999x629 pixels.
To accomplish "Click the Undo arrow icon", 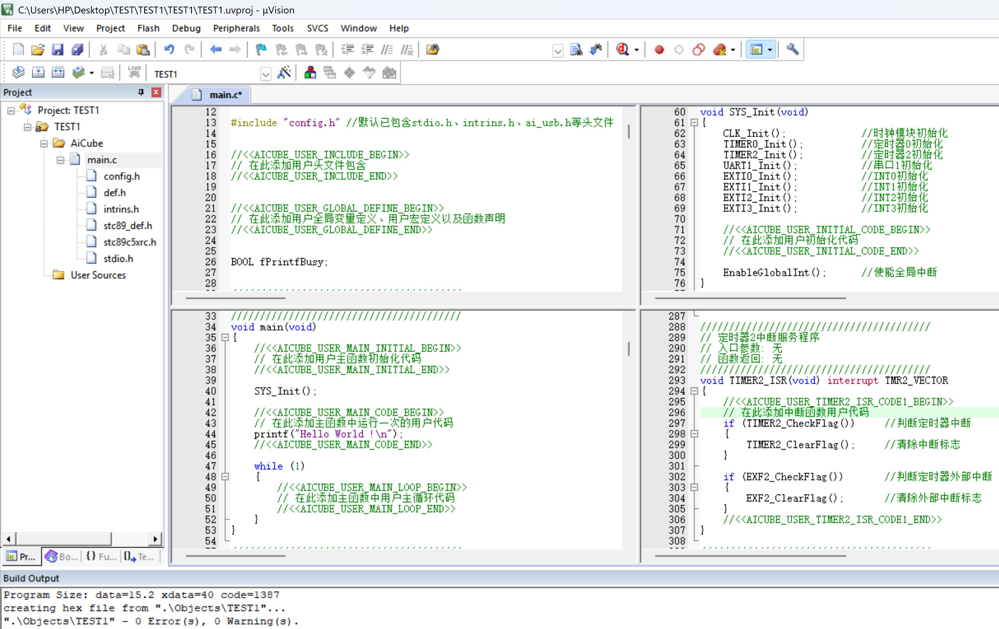I will pyautogui.click(x=169, y=50).
